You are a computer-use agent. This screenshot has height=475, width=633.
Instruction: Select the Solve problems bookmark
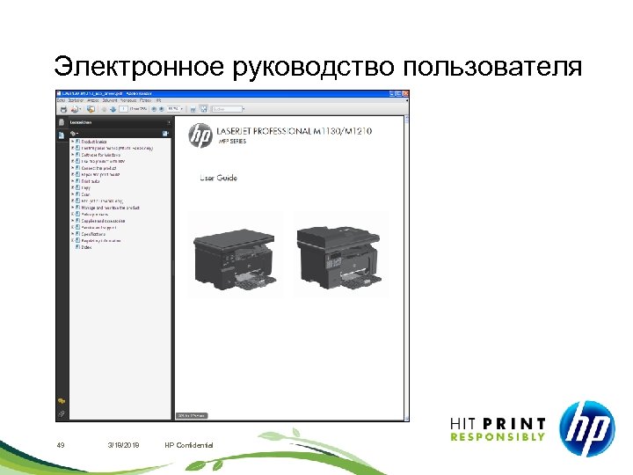click(95, 215)
